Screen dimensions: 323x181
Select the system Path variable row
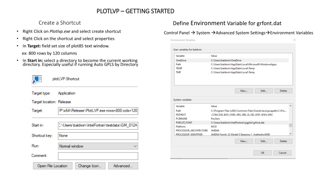point(231,111)
